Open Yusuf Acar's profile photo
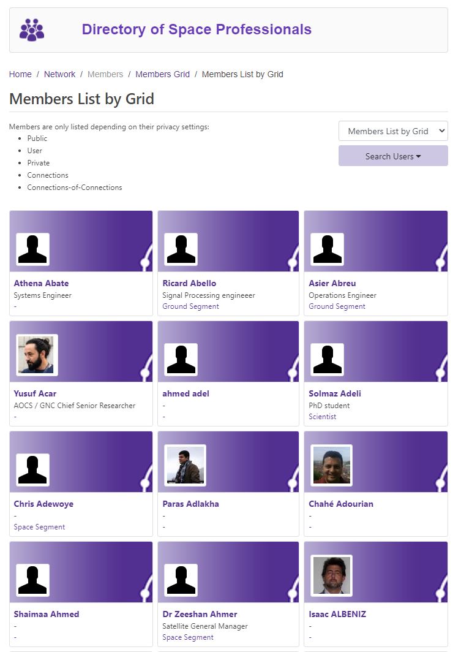 37,355
